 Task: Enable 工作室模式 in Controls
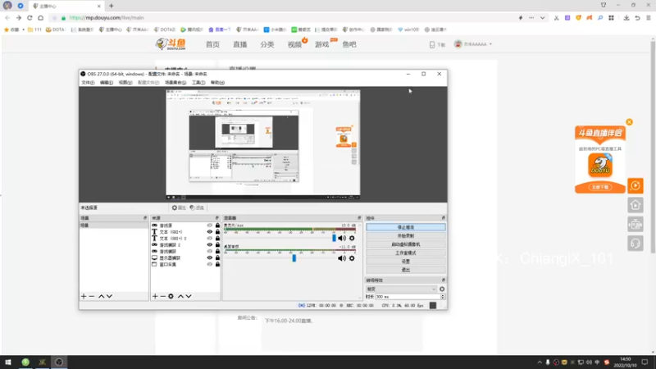coord(405,253)
